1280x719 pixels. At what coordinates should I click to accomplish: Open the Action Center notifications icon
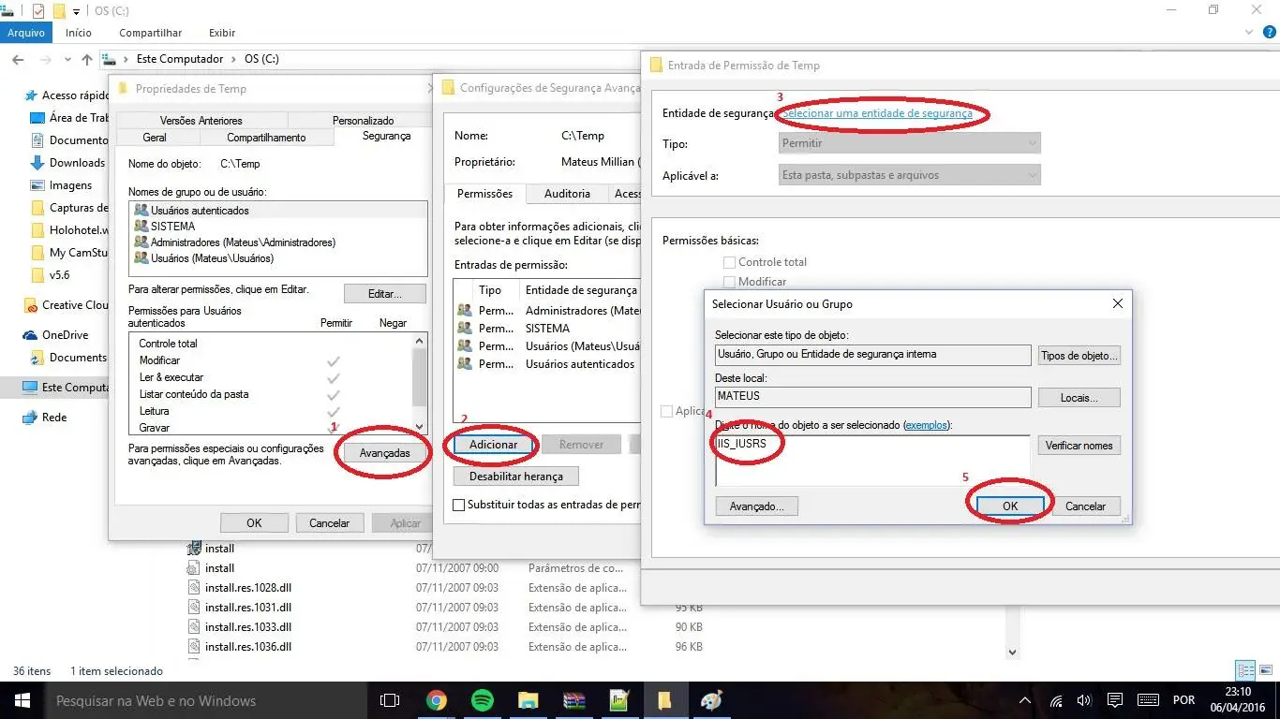[x=1115, y=700]
